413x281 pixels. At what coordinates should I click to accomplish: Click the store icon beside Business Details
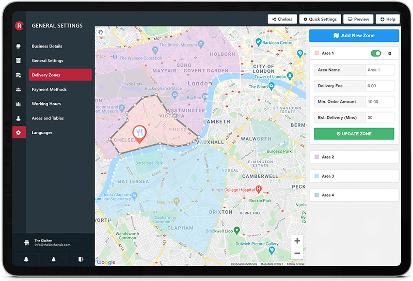19,46
